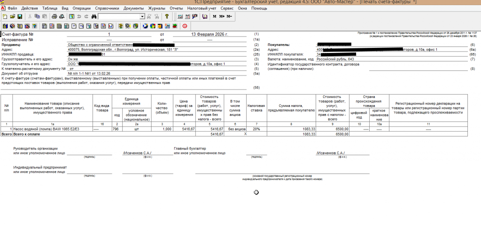Open print preview magnifier icon
The width and height of the screenshot is (481, 234).
pyautogui.click(x=62, y=16)
